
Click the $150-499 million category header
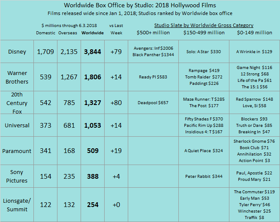(x=204, y=33)
